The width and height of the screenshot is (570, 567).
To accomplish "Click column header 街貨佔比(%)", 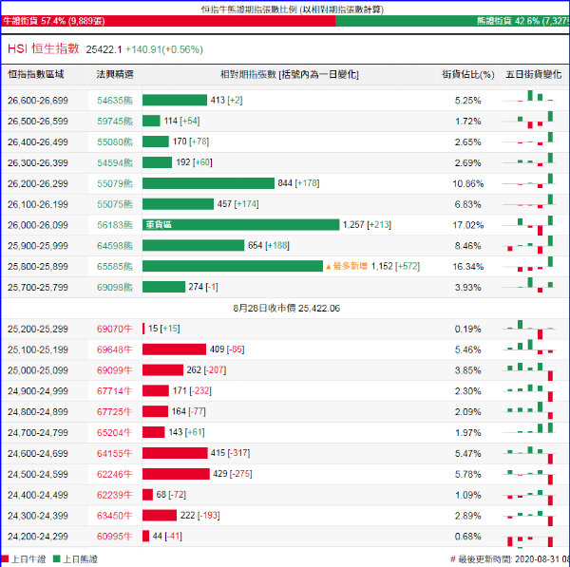I will pos(468,74).
